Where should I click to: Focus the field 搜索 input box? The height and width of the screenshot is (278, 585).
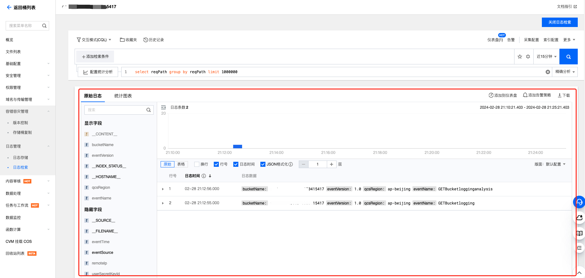119,110
